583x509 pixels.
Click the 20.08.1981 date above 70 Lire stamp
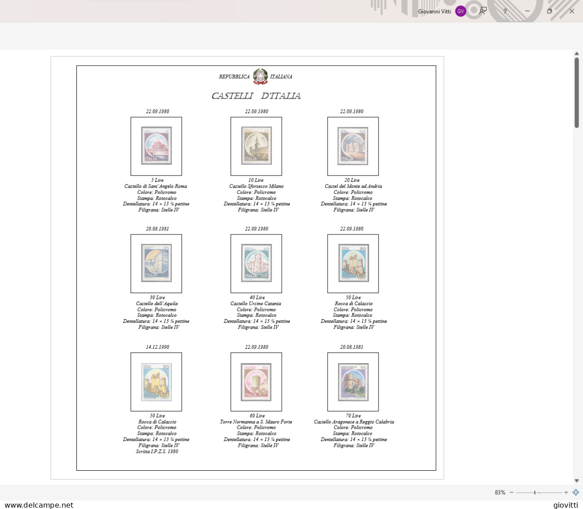click(352, 347)
